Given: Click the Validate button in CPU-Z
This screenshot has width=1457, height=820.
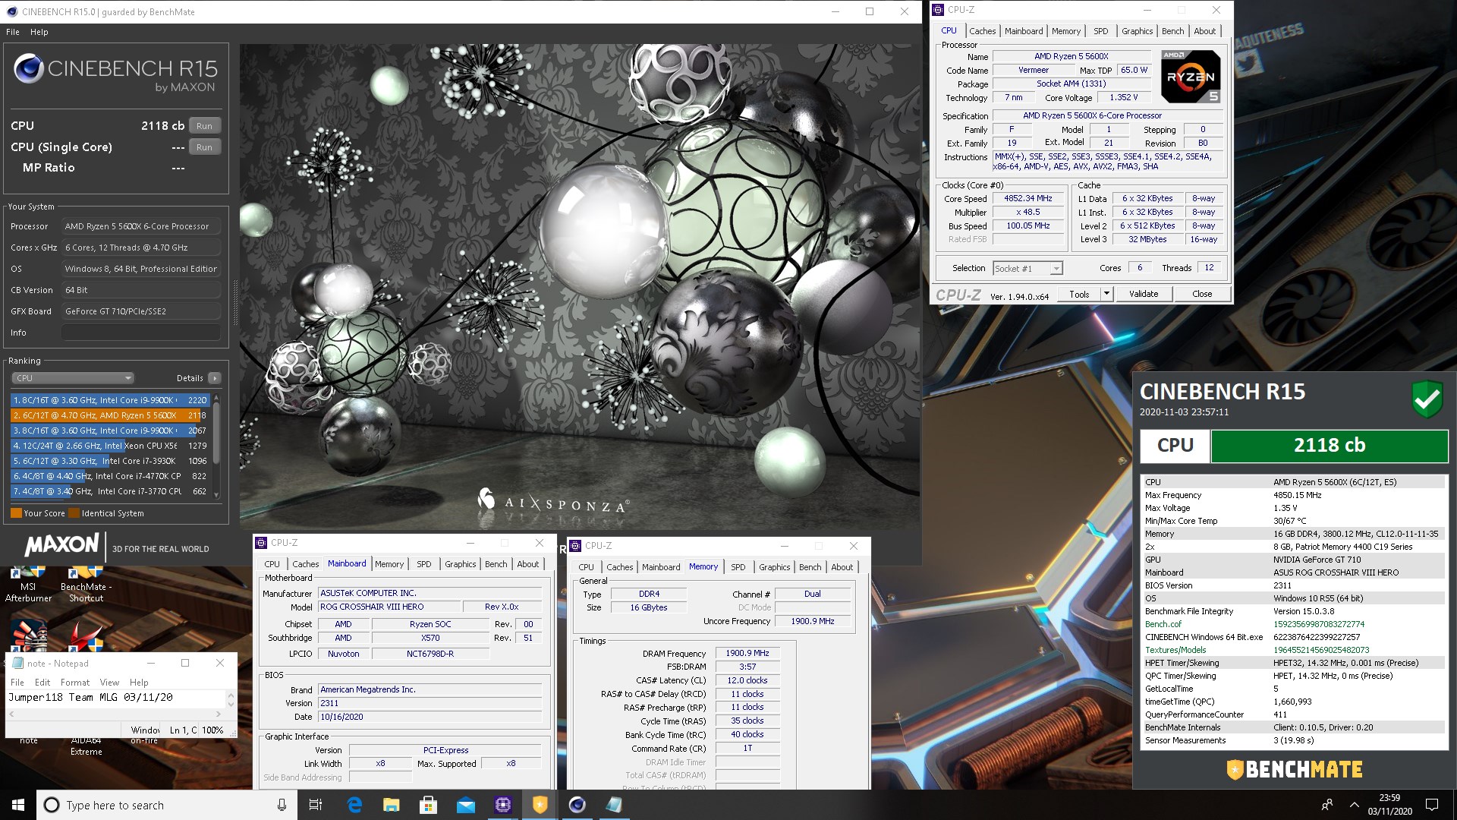Looking at the screenshot, I should [1143, 294].
